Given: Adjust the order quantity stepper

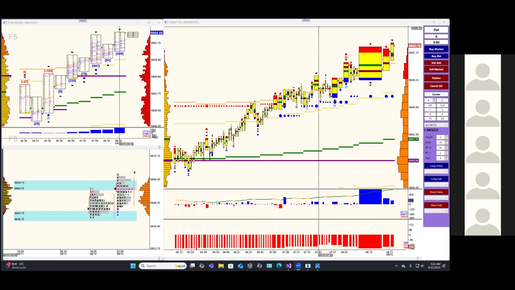Looking at the screenshot, I should 435,100.
